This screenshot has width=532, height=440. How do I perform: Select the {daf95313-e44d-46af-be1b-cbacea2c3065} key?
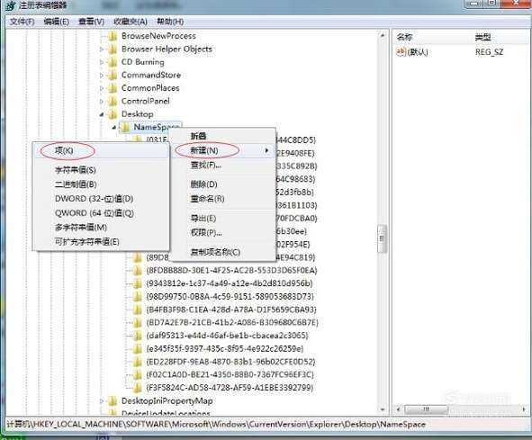[227, 336]
